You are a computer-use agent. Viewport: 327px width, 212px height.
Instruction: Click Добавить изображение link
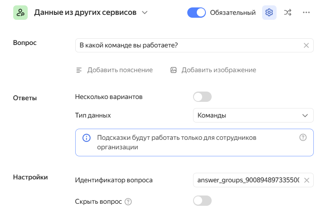coord(219,70)
